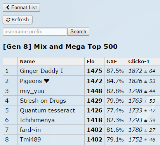This screenshot has width=160, height=145.
Task: Focus the username prefix search field
Action: pyautogui.click(x=35, y=31)
